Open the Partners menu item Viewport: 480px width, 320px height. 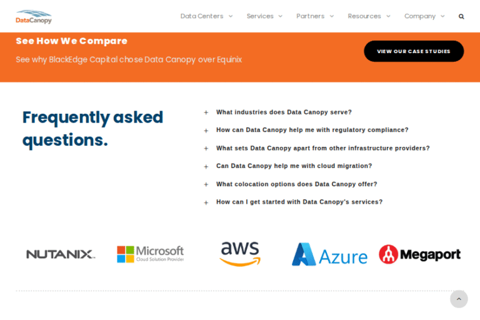(315, 16)
